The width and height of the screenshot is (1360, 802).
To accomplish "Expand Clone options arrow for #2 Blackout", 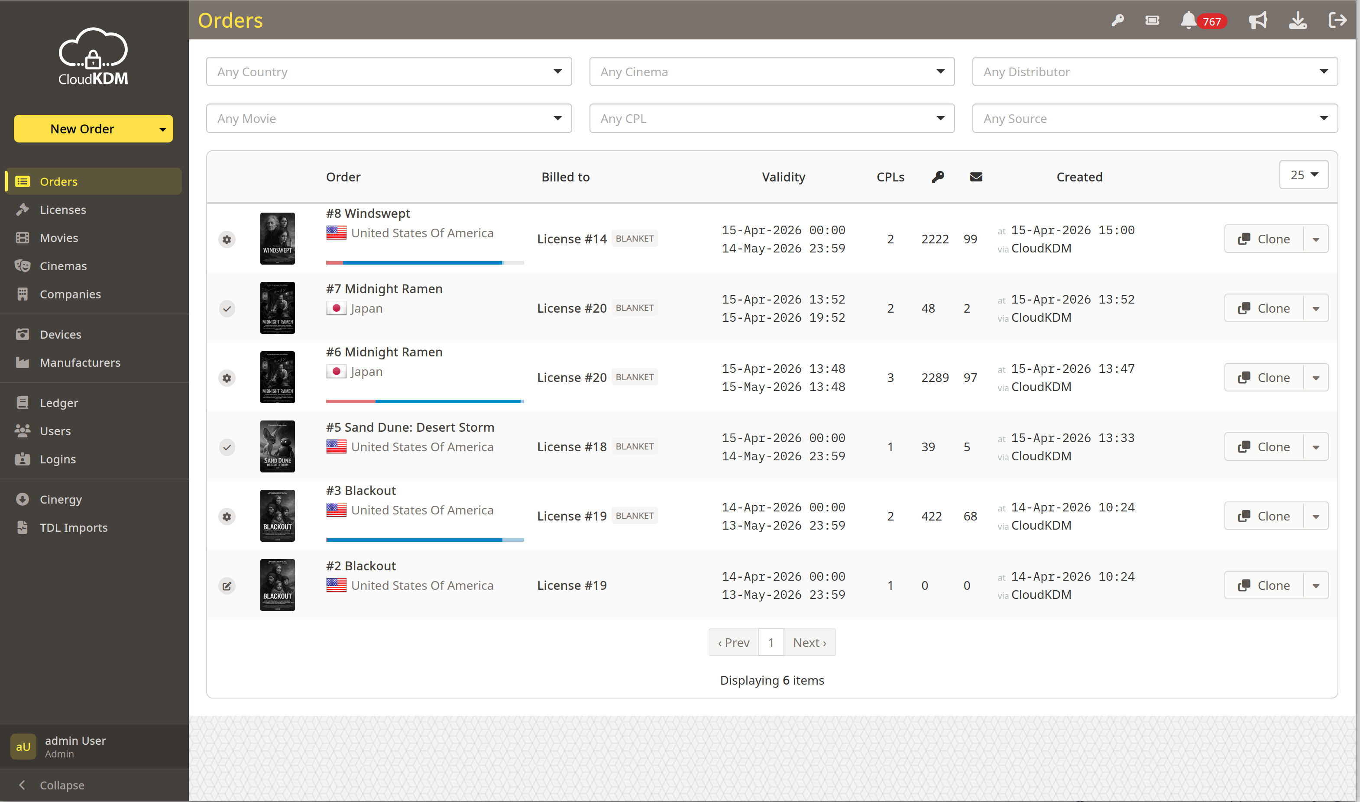I will (x=1316, y=585).
